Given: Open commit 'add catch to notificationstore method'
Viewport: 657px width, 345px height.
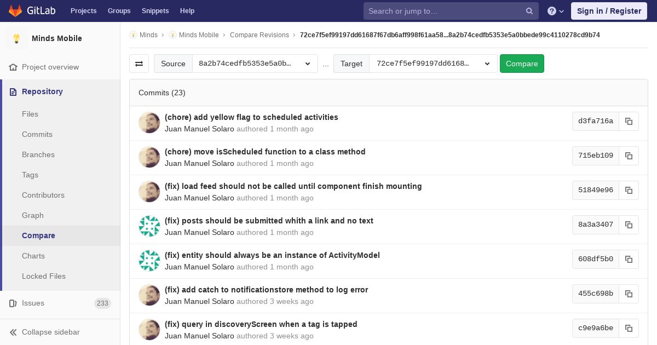Looking at the screenshot, I should [267, 290].
